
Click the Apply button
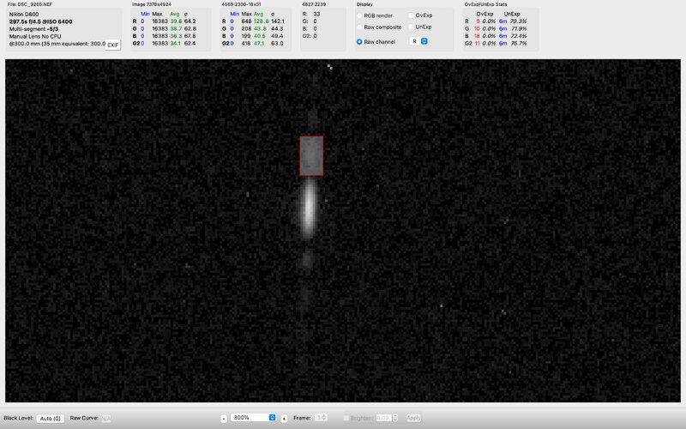(x=413, y=418)
